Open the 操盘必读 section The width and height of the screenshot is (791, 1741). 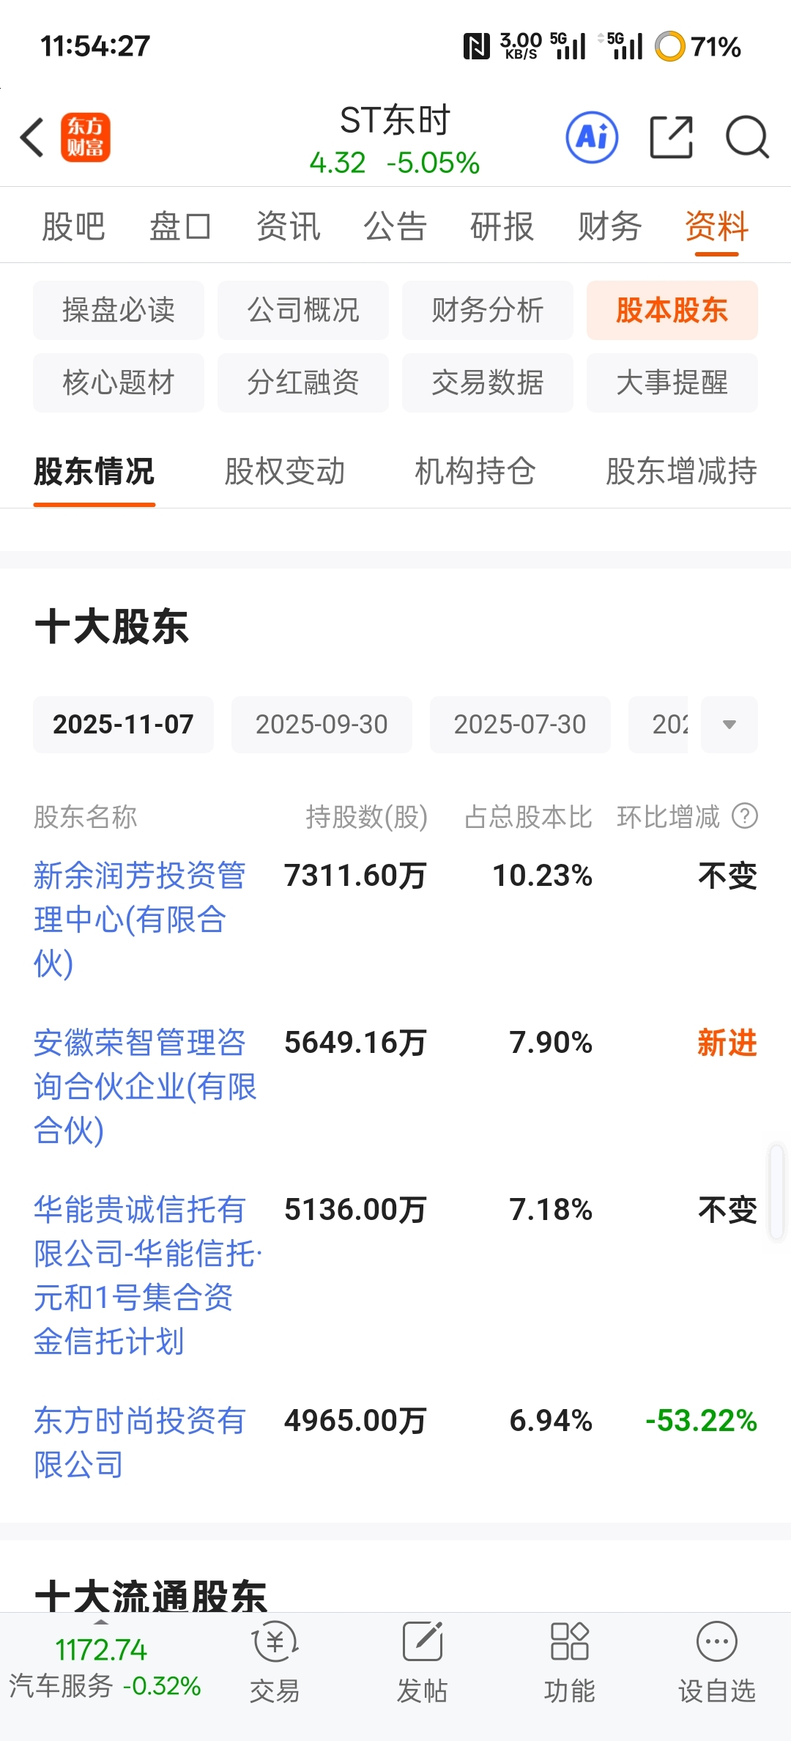tap(119, 310)
